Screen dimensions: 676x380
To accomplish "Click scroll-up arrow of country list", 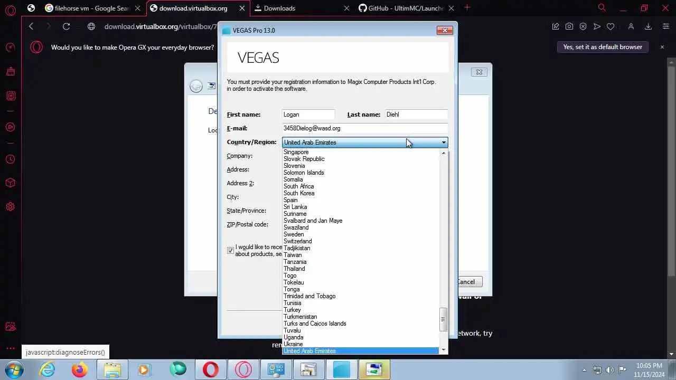I will pyautogui.click(x=444, y=153).
